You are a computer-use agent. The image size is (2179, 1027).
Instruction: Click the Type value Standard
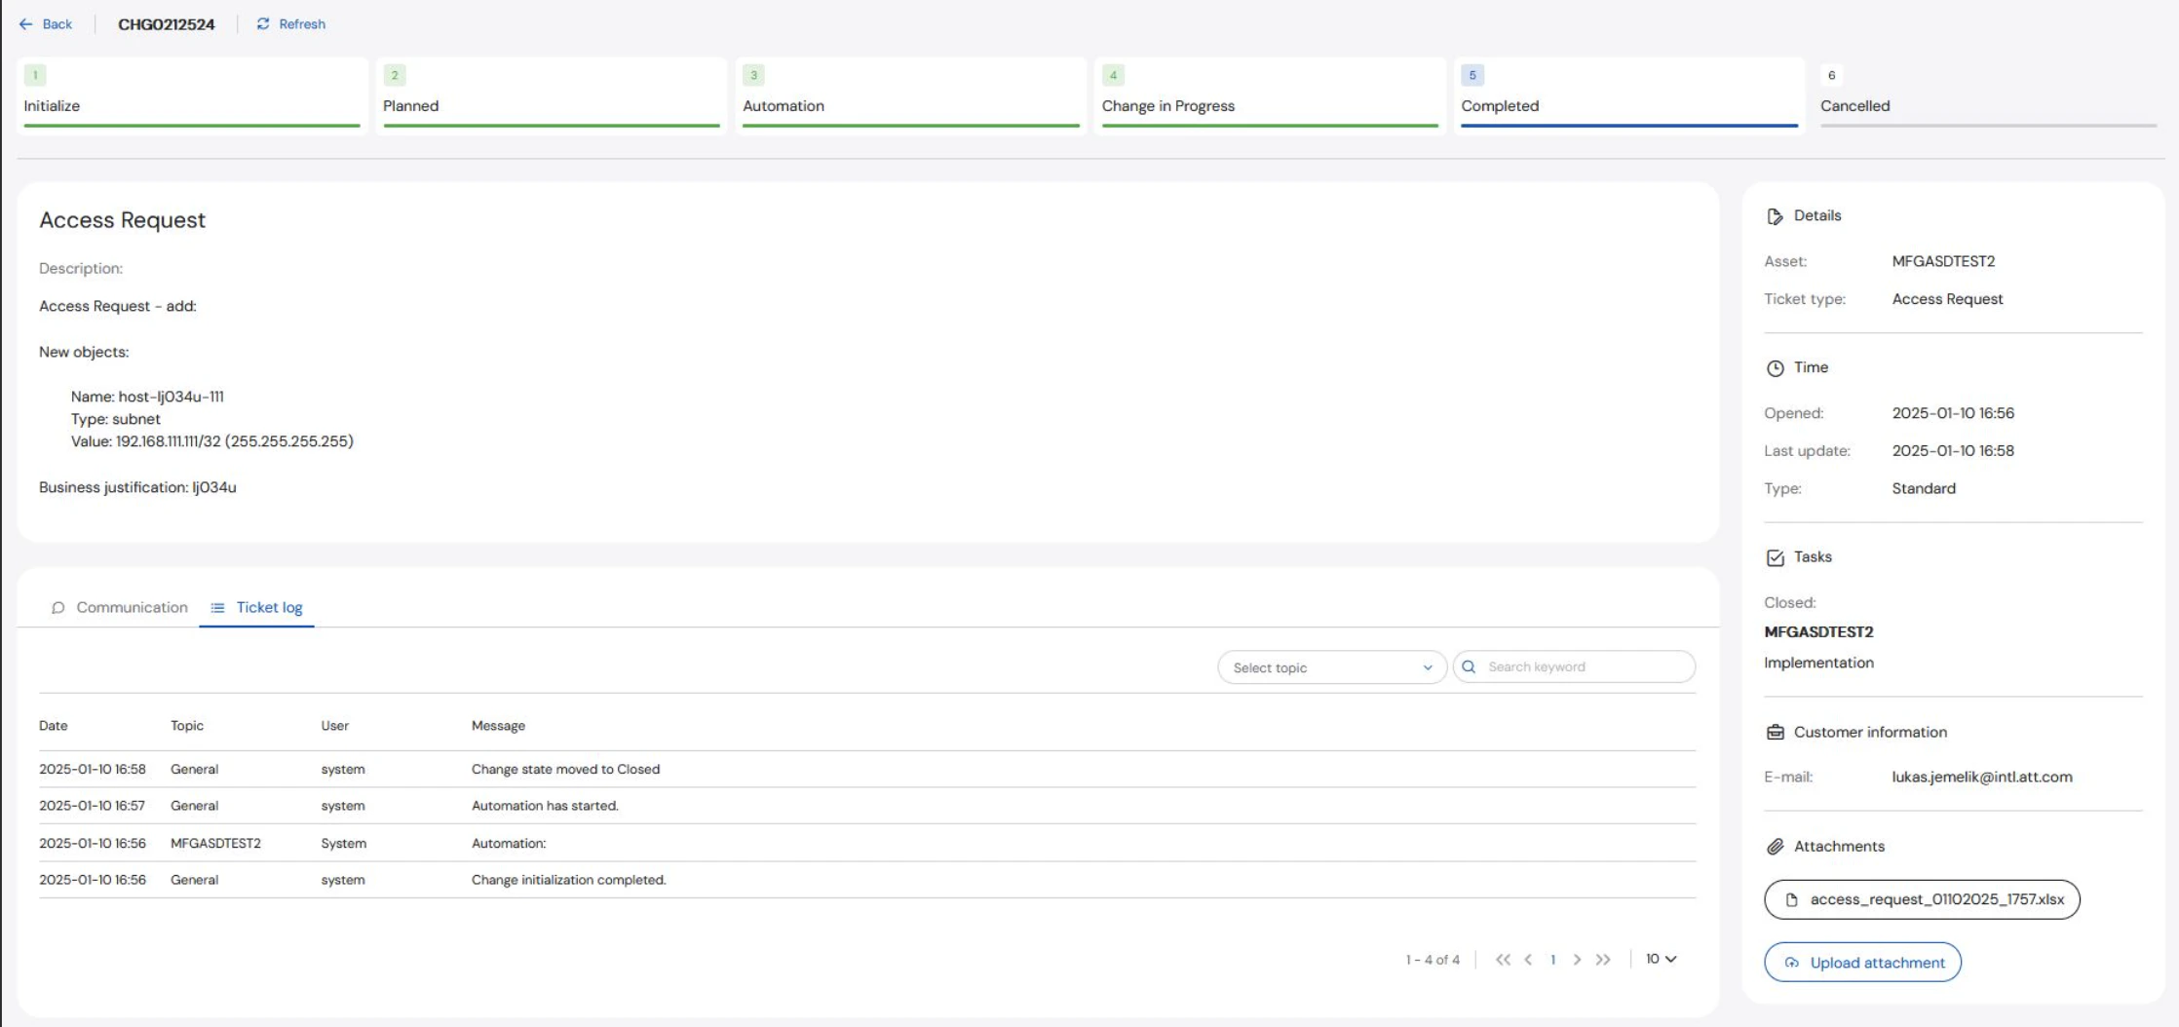pos(1924,489)
